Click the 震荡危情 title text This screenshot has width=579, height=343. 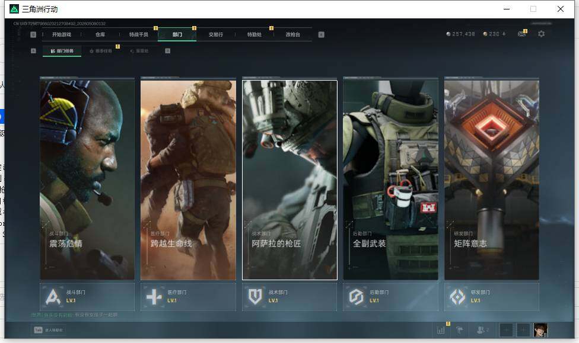(x=66, y=243)
